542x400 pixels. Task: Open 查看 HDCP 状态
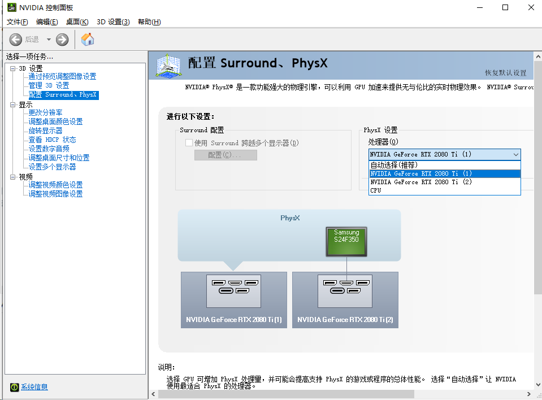point(52,140)
